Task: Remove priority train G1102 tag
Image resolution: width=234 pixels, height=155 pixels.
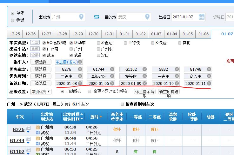Action: pos(144,69)
